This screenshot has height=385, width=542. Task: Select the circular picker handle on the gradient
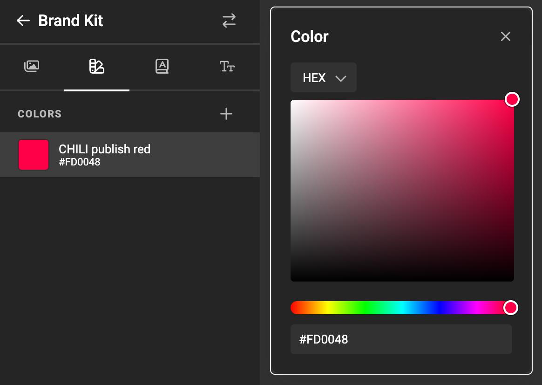pyautogui.click(x=512, y=99)
